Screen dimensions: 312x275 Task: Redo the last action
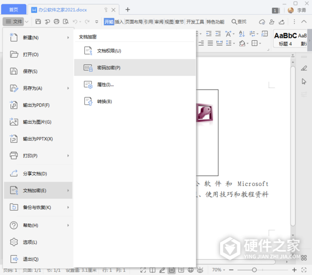[x=87, y=21]
